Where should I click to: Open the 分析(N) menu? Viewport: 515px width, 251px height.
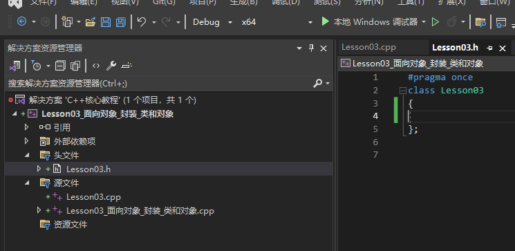(369, 2)
